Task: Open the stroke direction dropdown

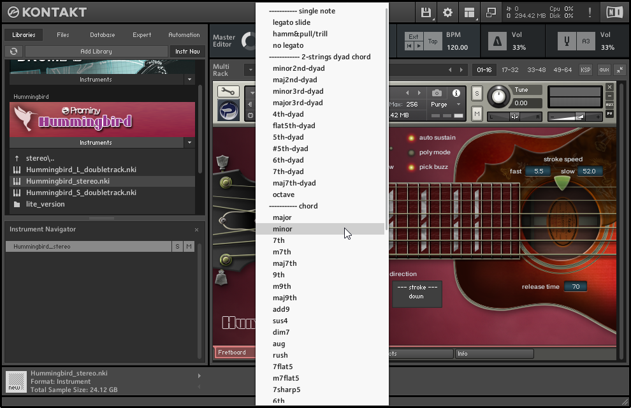Action: 417,294
